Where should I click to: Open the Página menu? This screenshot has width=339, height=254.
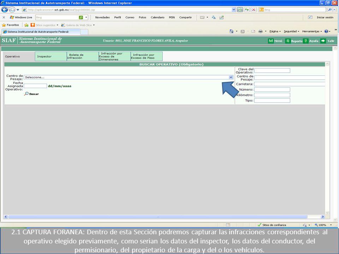(275, 31)
